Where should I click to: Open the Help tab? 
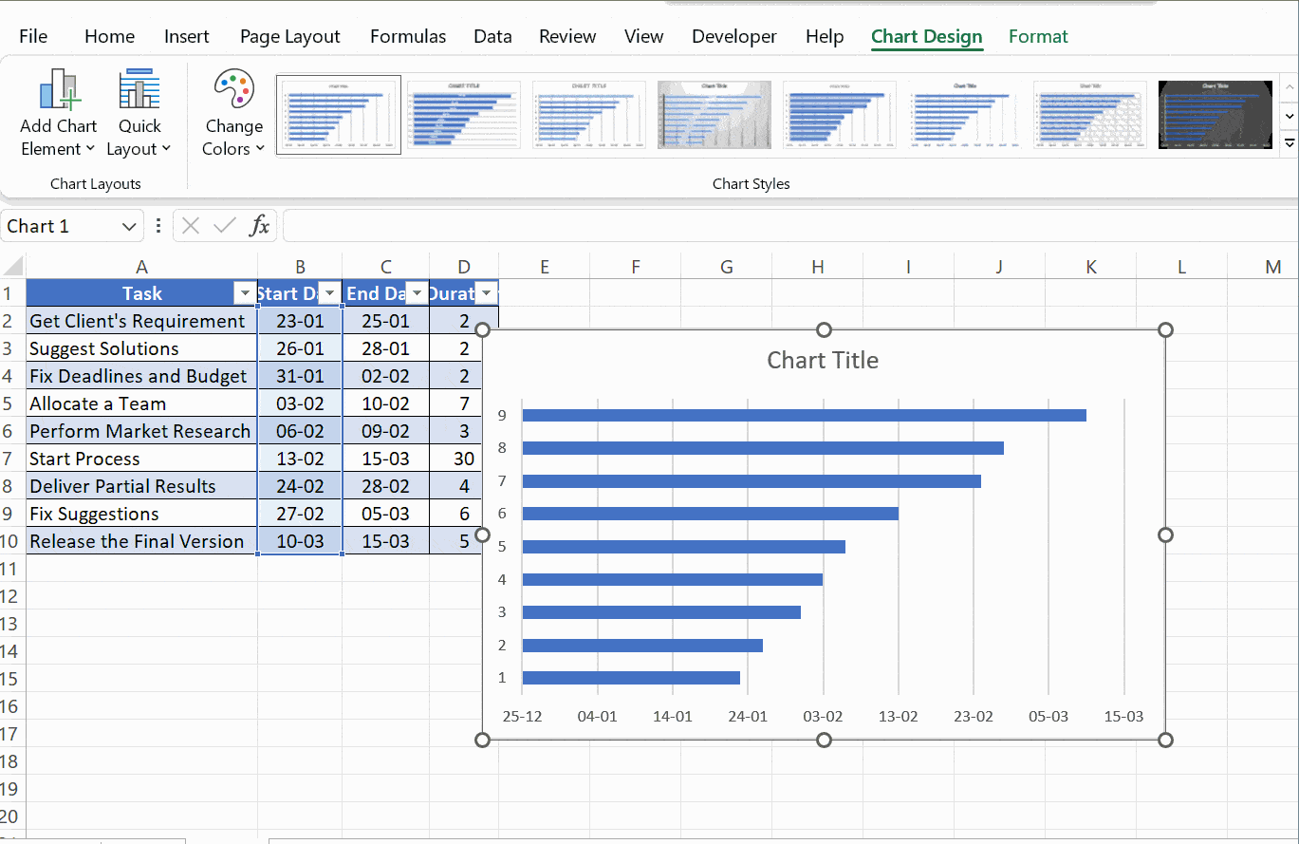pyautogui.click(x=825, y=36)
